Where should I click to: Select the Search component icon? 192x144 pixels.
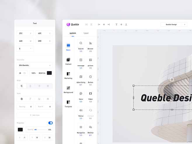click(x=81, y=43)
